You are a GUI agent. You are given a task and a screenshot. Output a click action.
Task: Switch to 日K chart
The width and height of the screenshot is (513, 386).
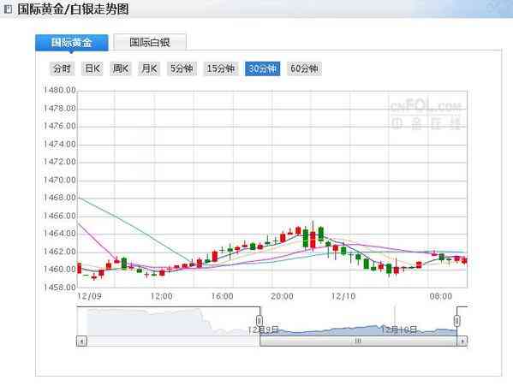click(92, 68)
